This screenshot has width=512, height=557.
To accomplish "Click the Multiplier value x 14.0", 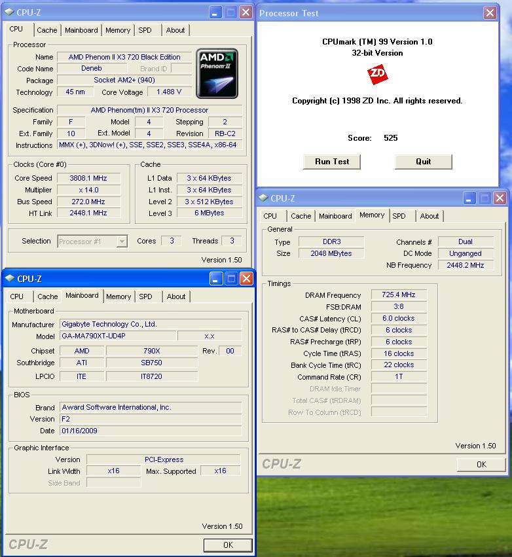I will point(88,190).
